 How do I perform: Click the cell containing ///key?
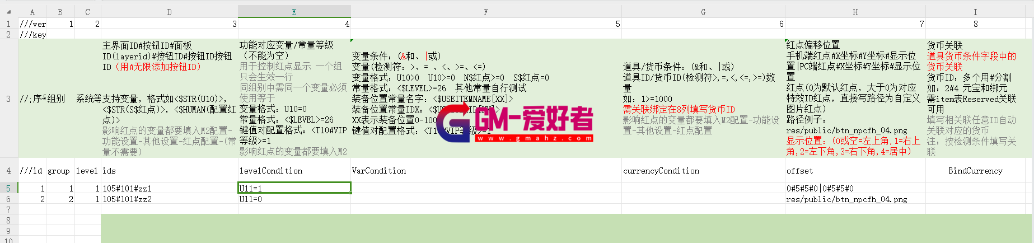point(32,34)
